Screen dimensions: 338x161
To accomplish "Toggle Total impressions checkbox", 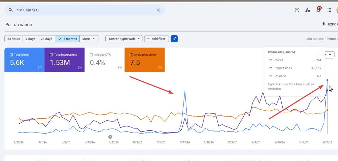I will pos(51,55).
